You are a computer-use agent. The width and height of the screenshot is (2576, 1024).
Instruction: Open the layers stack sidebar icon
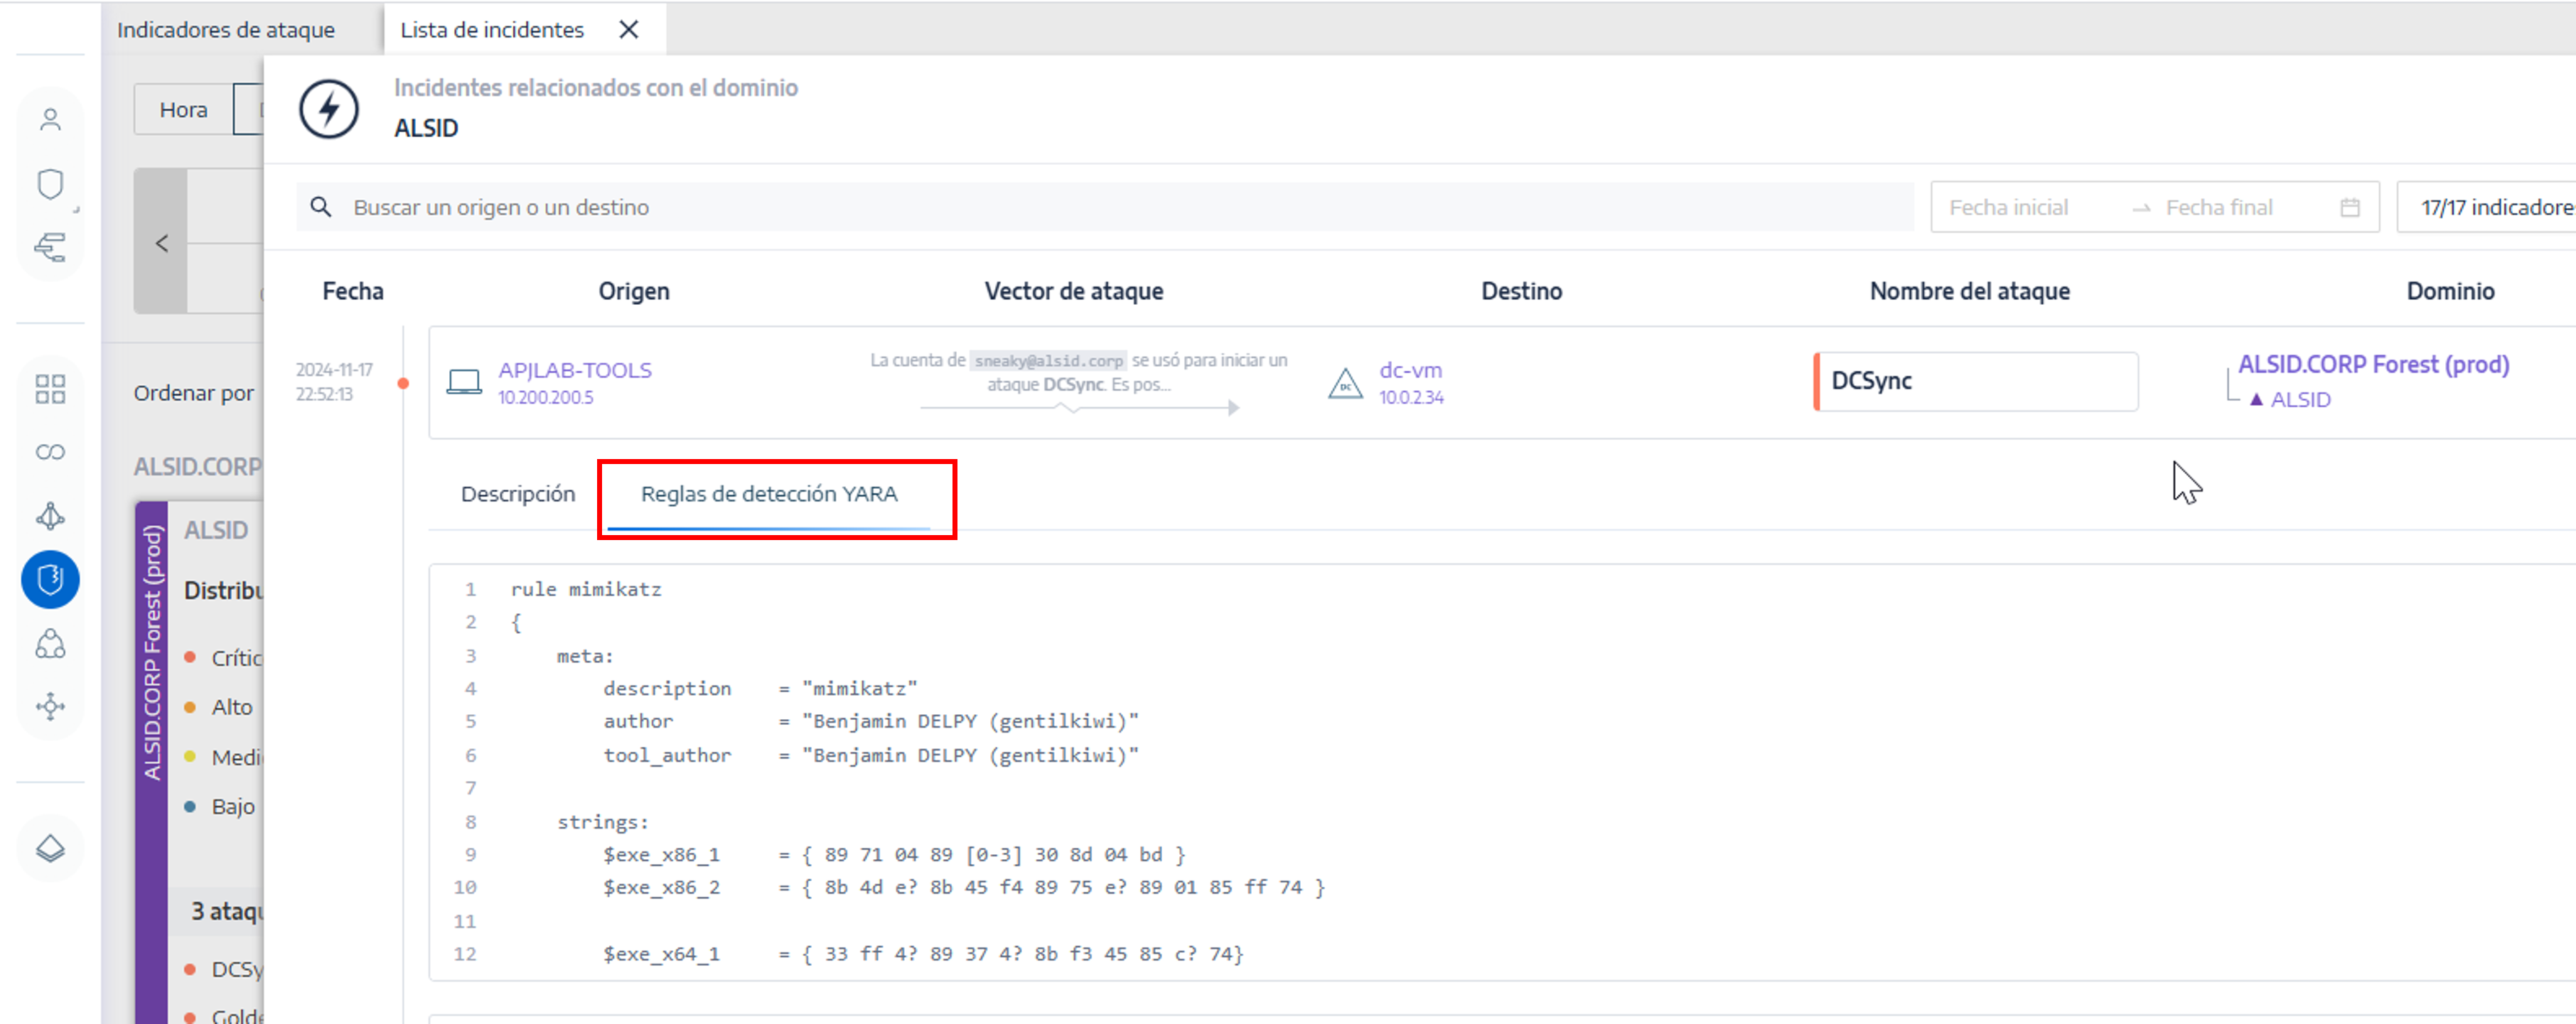(50, 849)
